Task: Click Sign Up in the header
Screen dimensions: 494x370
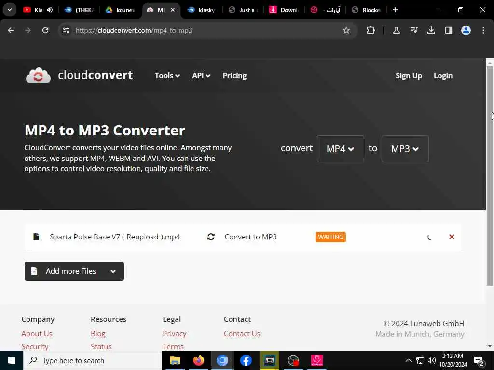Action: click(409, 76)
